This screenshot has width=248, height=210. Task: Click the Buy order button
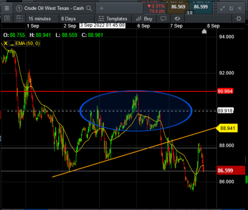pyautogui.click(x=144, y=19)
